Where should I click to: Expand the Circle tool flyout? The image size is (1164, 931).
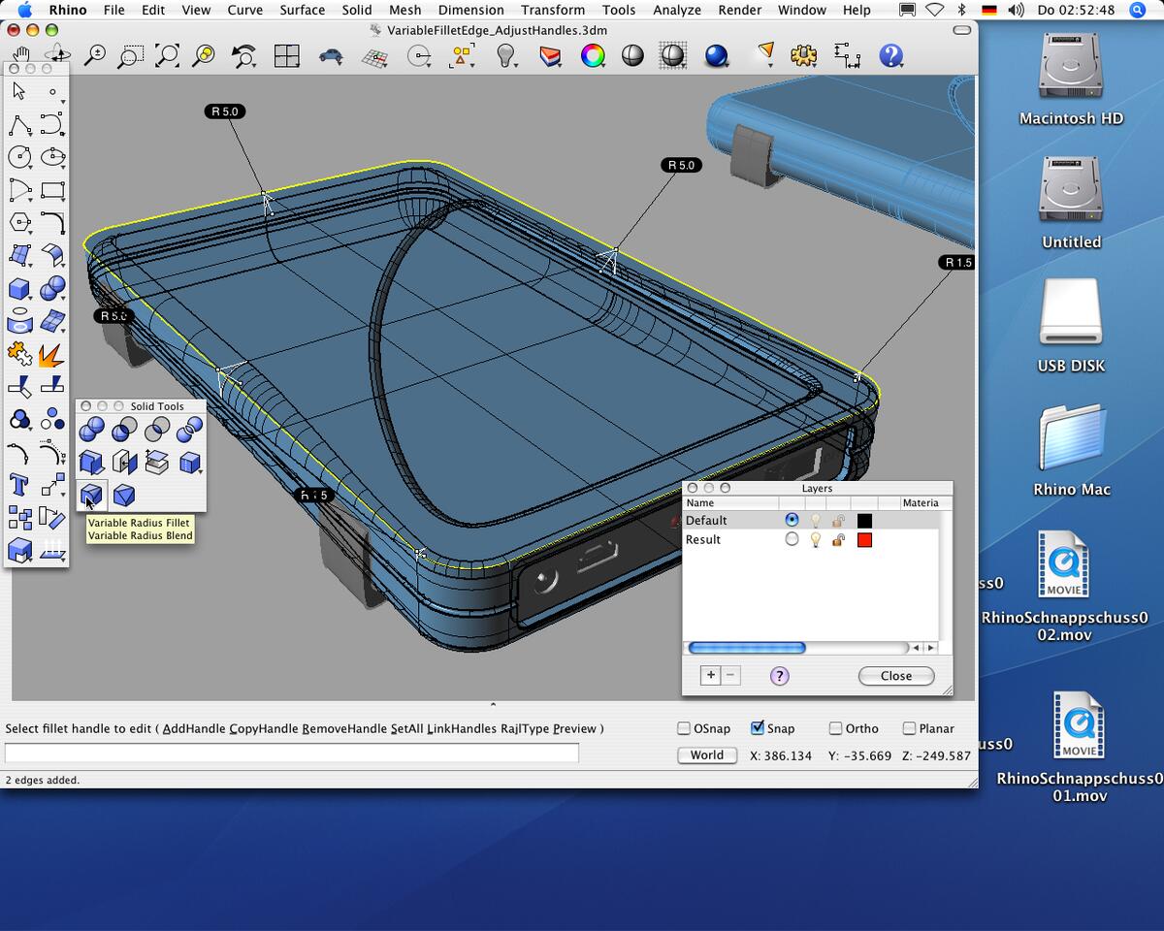tap(31, 165)
